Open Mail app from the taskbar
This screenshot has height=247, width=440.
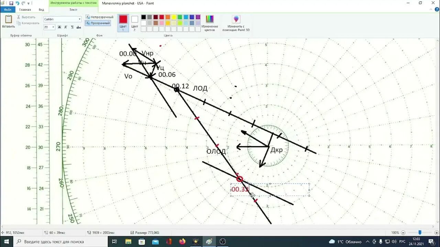coord(155,242)
